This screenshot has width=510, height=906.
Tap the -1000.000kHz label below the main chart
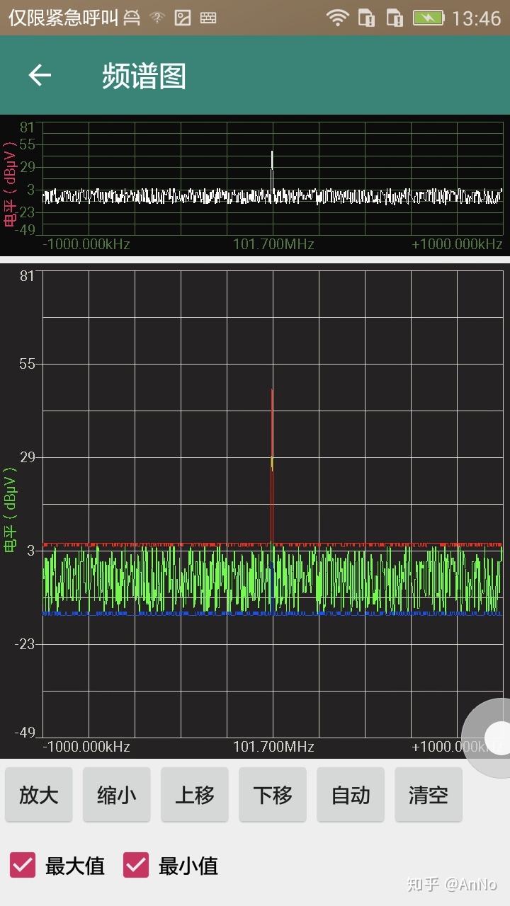(x=86, y=746)
